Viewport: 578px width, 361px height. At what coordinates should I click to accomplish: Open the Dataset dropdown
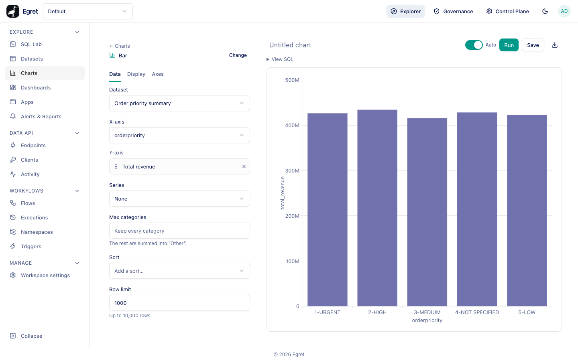point(179,103)
